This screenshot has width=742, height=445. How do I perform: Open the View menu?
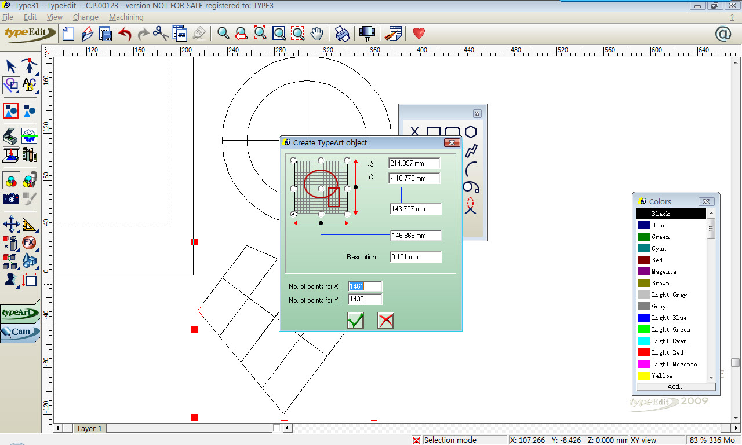54,17
